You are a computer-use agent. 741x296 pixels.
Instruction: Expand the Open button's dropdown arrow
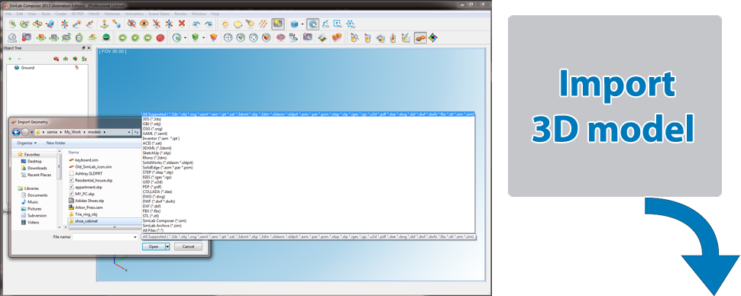(x=167, y=246)
